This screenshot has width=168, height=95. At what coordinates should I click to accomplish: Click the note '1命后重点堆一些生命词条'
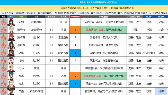click(104, 45)
